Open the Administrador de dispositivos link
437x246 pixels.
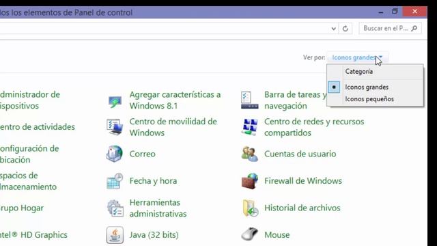(30, 100)
